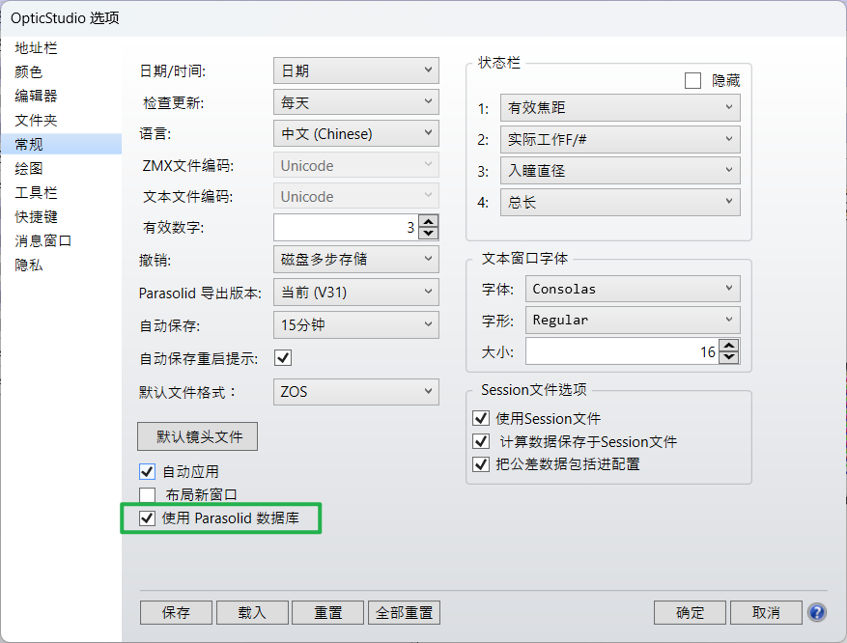
Task: Click into the 有效数字 number field
Action: [x=345, y=228]
